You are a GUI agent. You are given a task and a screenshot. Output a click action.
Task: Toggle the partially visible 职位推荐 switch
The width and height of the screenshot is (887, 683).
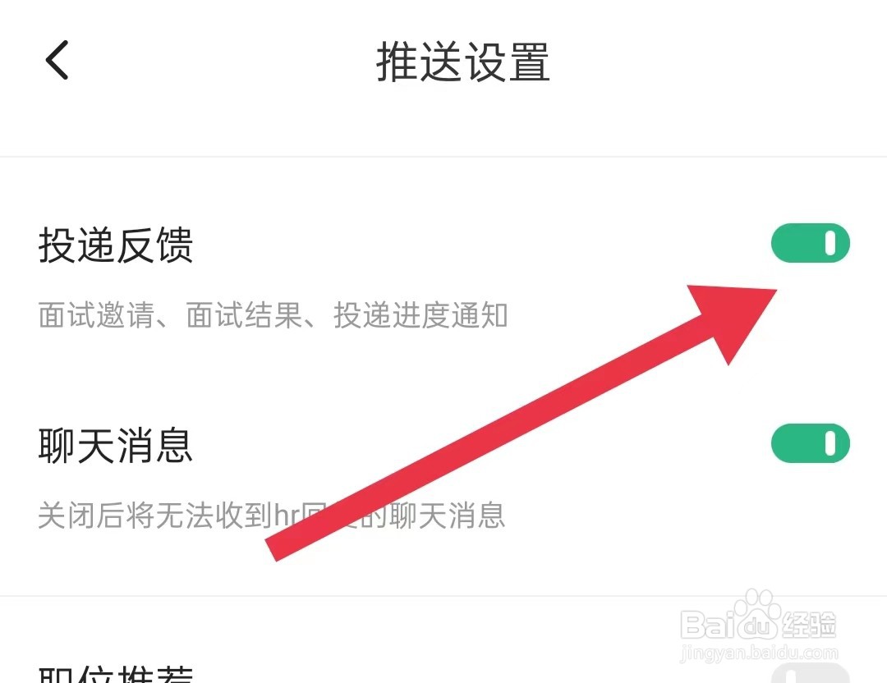tap(810, 674)
